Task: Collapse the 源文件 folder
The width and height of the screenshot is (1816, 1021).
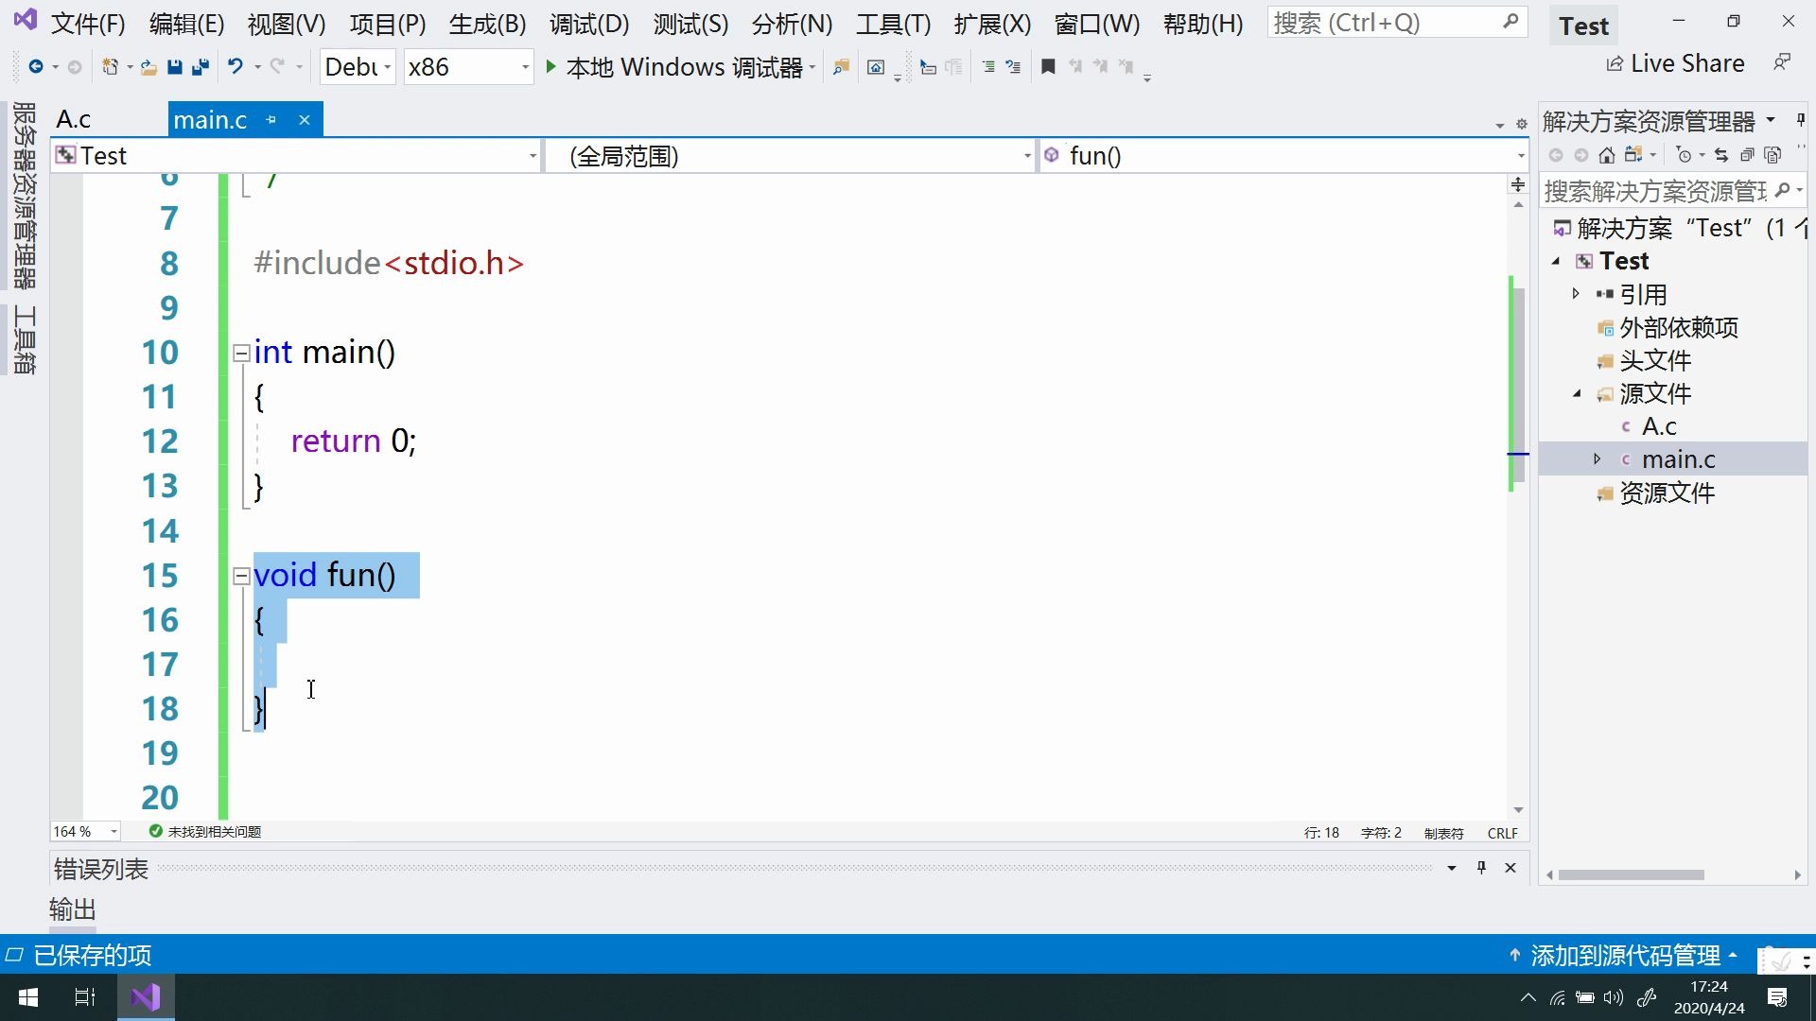Action: (x=1578, y=394)
